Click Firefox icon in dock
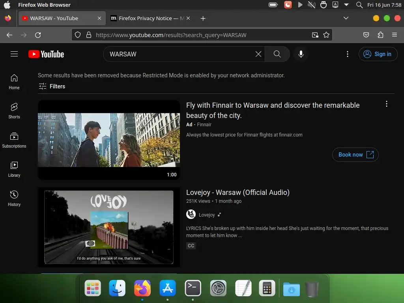This screenshot has width=404, height=303. 142,288
